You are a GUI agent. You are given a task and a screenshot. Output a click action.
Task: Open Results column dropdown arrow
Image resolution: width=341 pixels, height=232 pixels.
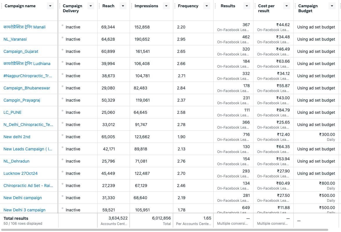click(247, 6)
